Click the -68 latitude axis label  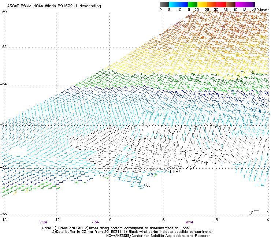click(3, 167)
